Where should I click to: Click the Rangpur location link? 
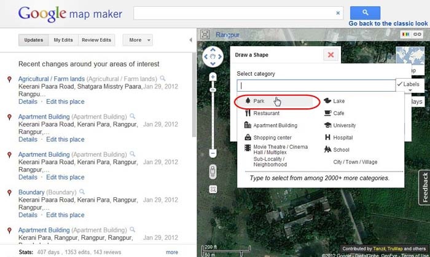(x=227, y=35)
